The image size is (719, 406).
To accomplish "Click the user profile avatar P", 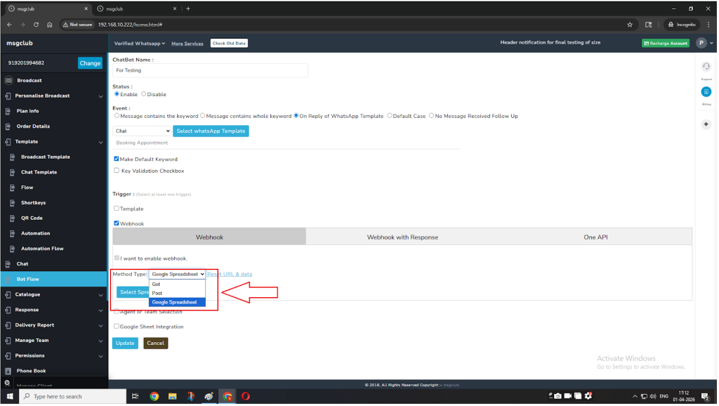I will [701, 43].
